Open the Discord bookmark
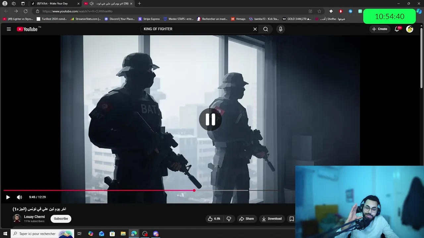 click(x=120, y=19)
